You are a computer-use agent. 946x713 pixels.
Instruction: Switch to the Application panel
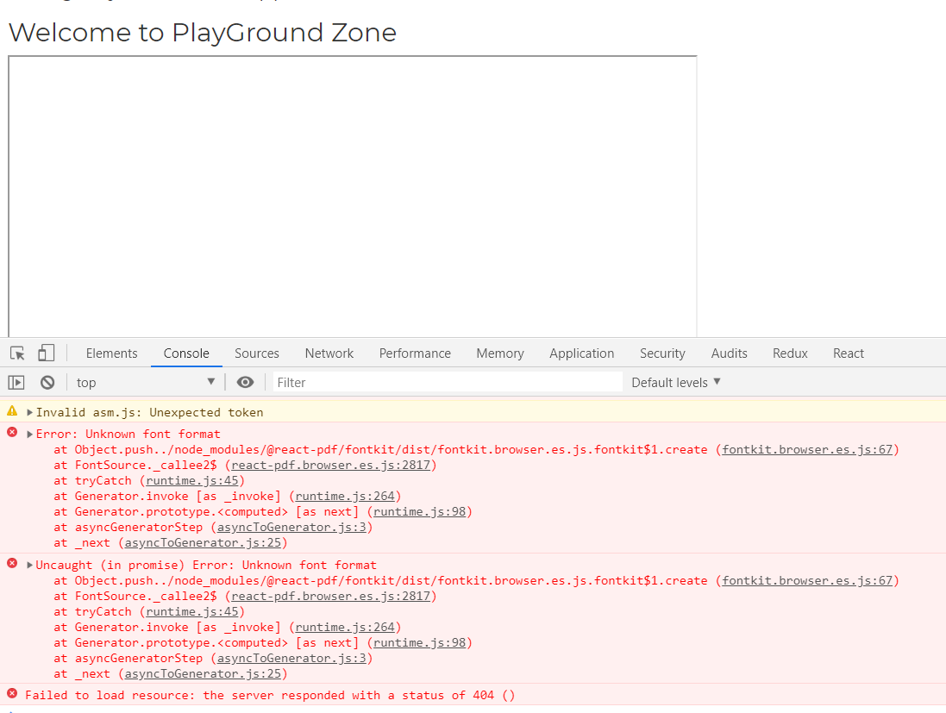coord(581,353)
